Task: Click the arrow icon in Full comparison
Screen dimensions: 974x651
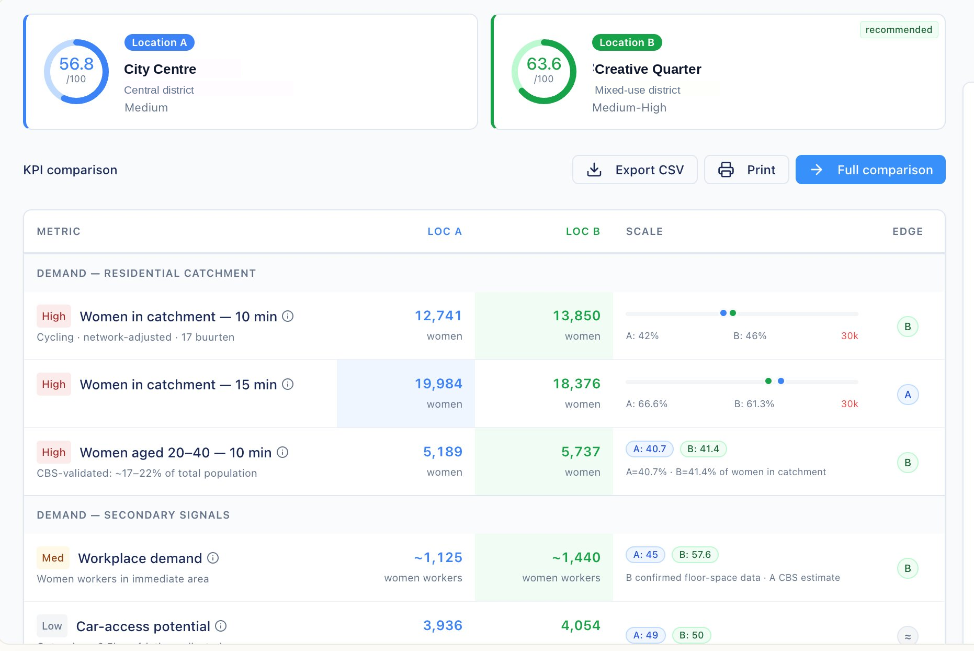Action: tap(817, 170)
